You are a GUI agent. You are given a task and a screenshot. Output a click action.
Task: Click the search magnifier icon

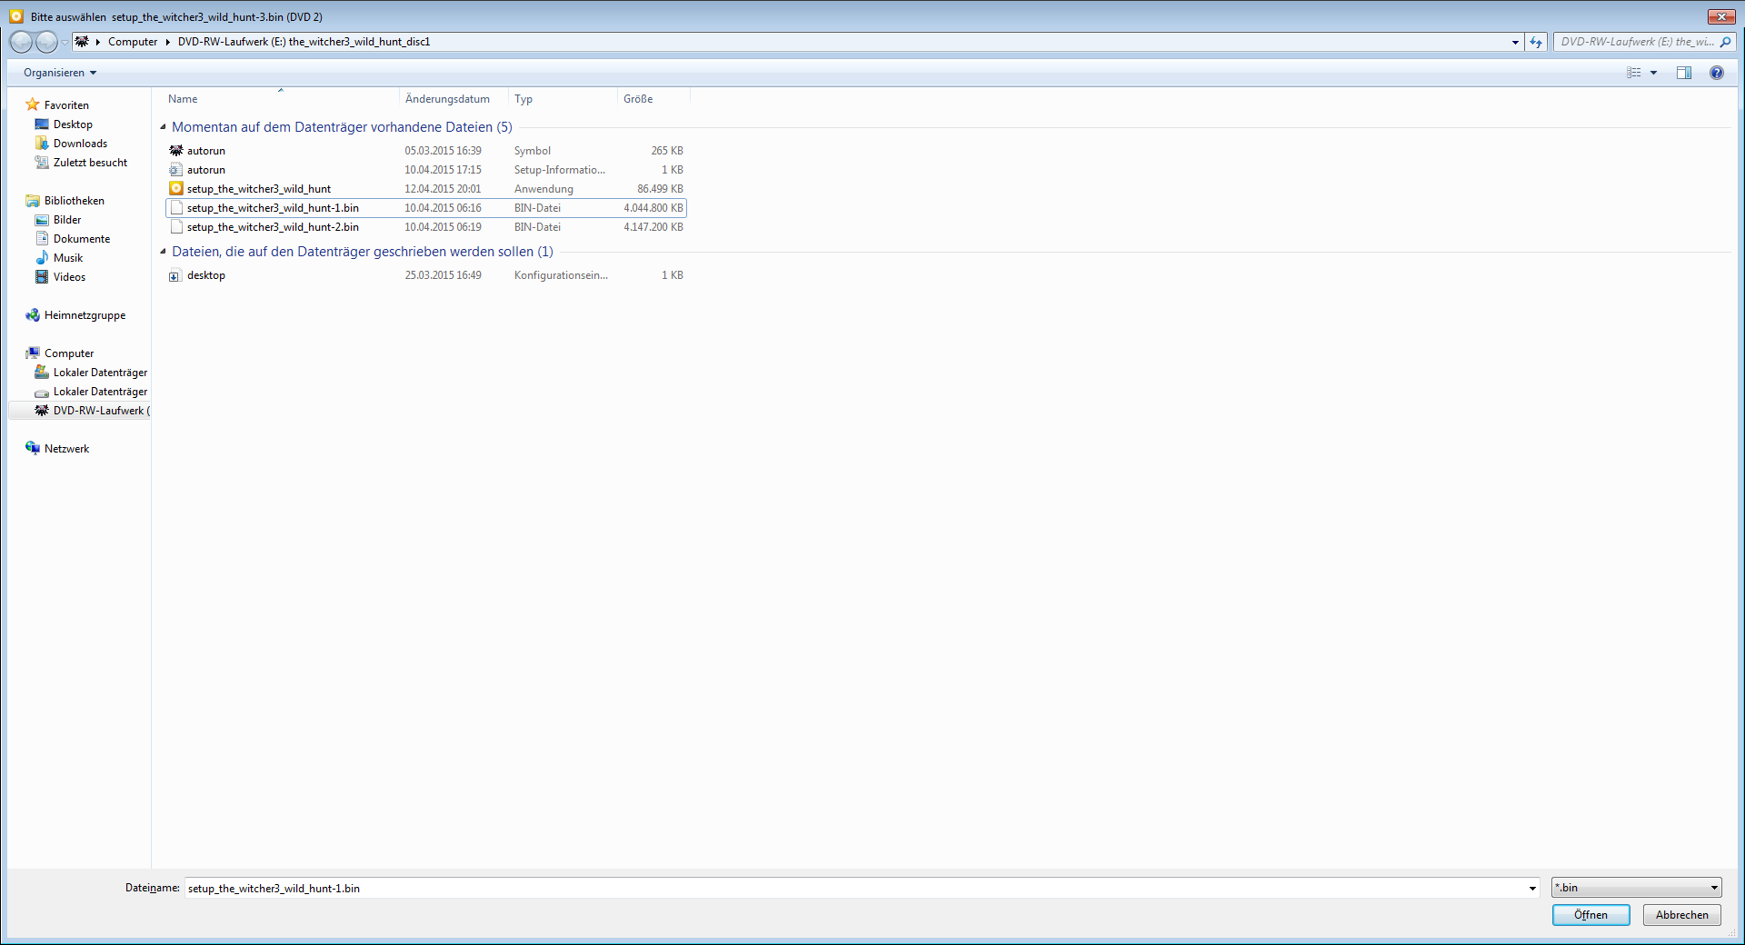coord(1725,42)
